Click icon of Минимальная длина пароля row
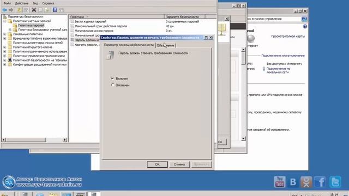Image resolution: width=349 pixels, height=196 pixels. (72, 30)
